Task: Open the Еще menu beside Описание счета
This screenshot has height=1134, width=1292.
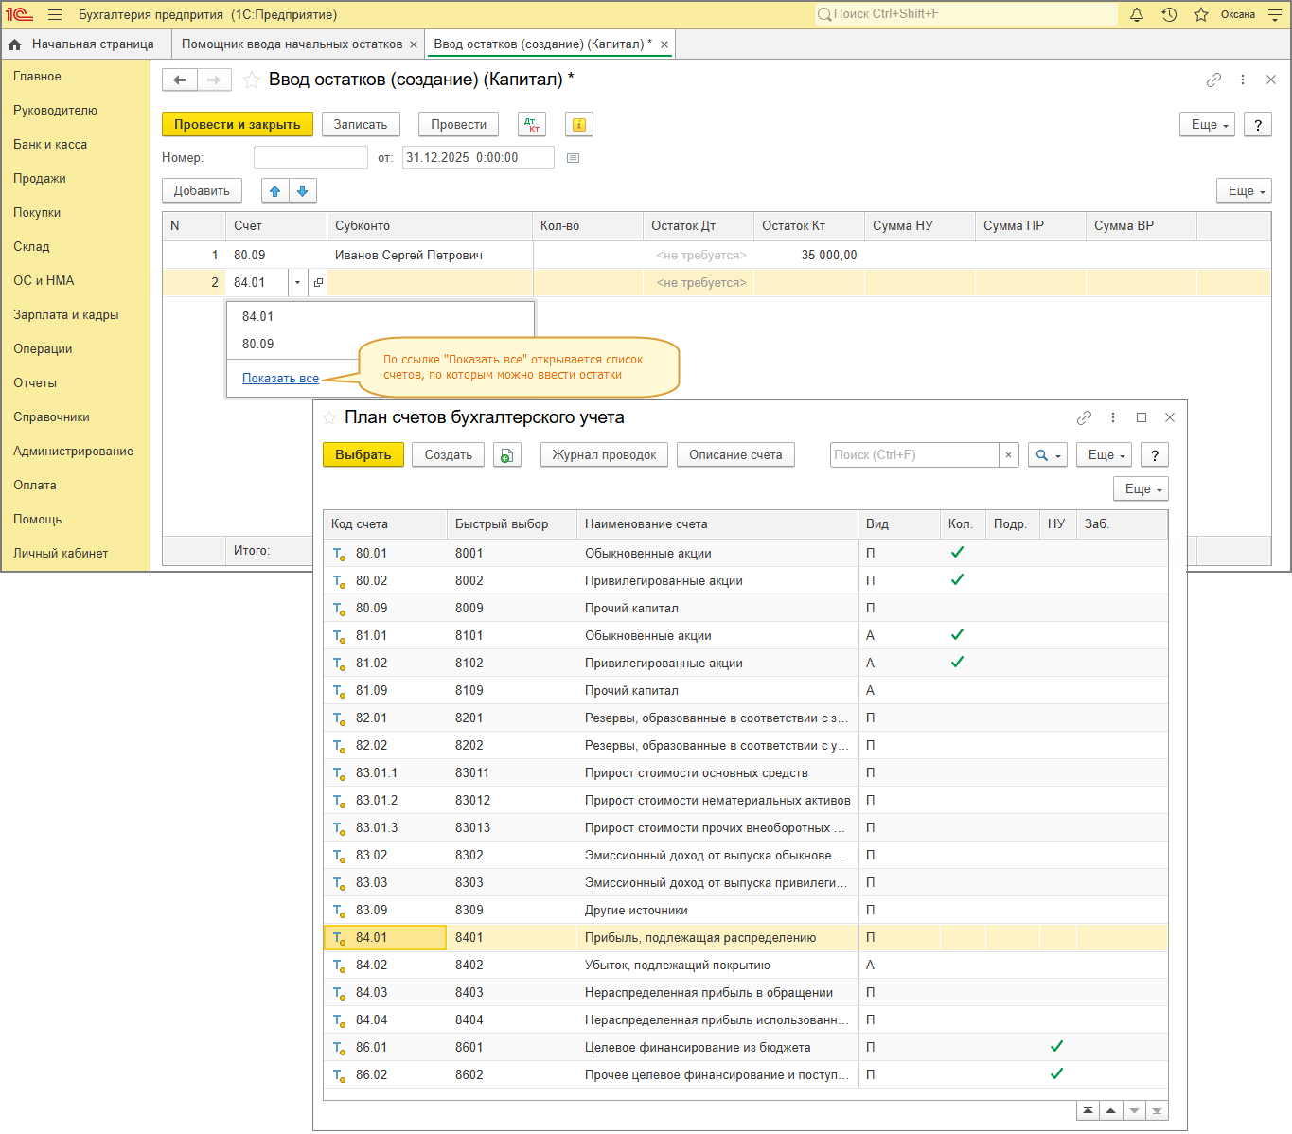Action: coord(1106,455)
